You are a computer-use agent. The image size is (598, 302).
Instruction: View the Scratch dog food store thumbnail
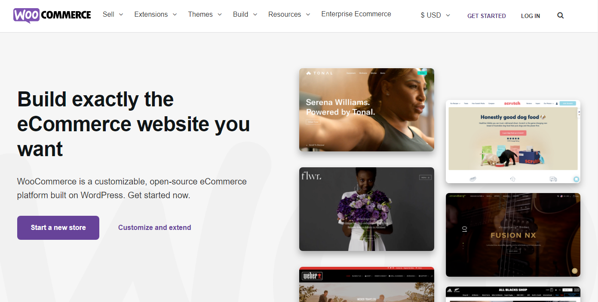point(513,142)
